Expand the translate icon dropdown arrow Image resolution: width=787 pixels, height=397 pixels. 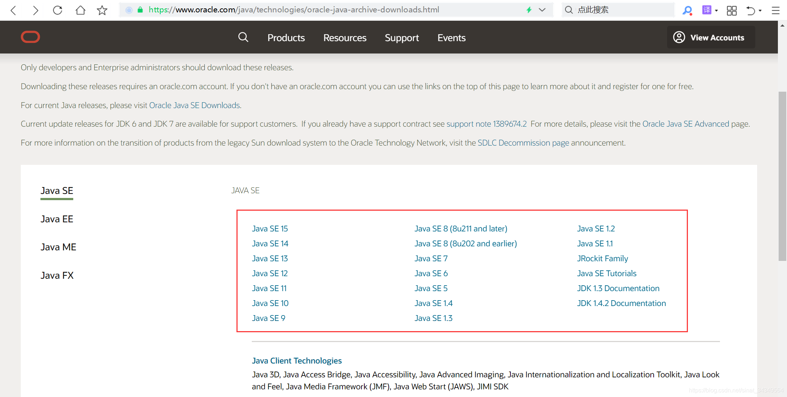pos(716,11)
